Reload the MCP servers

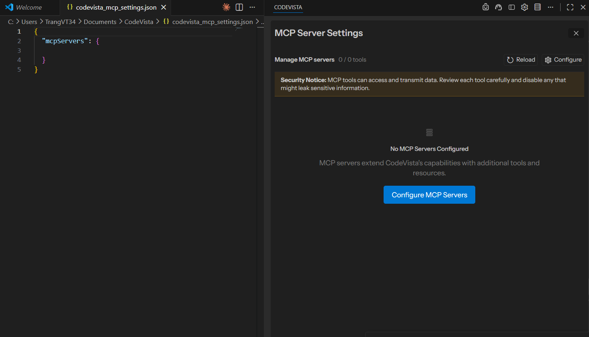(521, 60)
